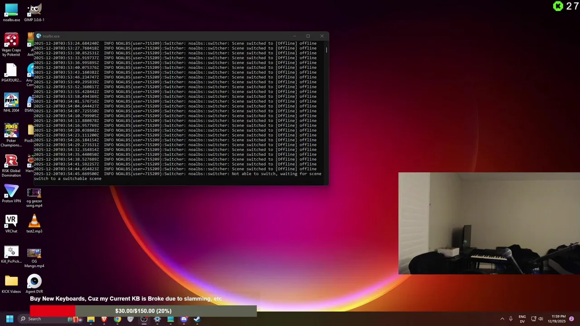Open the volume speaker tray icon
The height and width of the screenshot is (326, 580).
tap(541, 319)
